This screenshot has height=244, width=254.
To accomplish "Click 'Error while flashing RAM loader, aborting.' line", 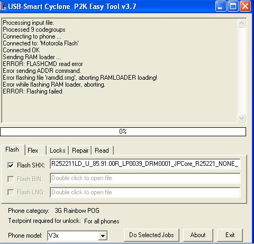I will (54, 85).
